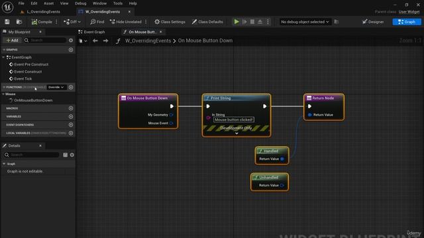
Task: Select Event Pre Construct
Action: (31, 65)
